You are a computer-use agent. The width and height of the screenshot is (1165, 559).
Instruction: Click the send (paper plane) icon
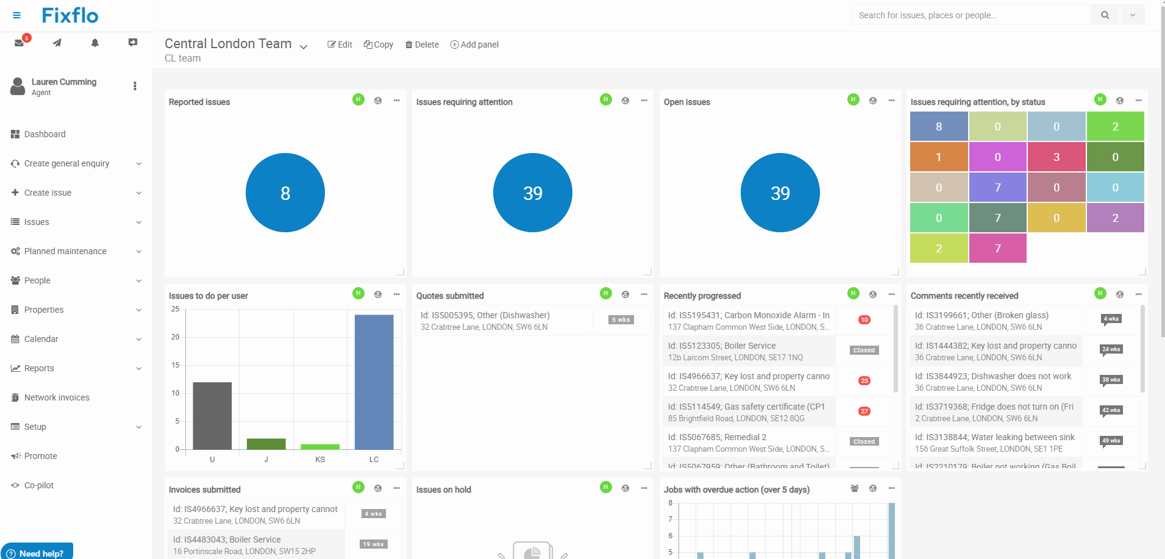pos(57,43)
